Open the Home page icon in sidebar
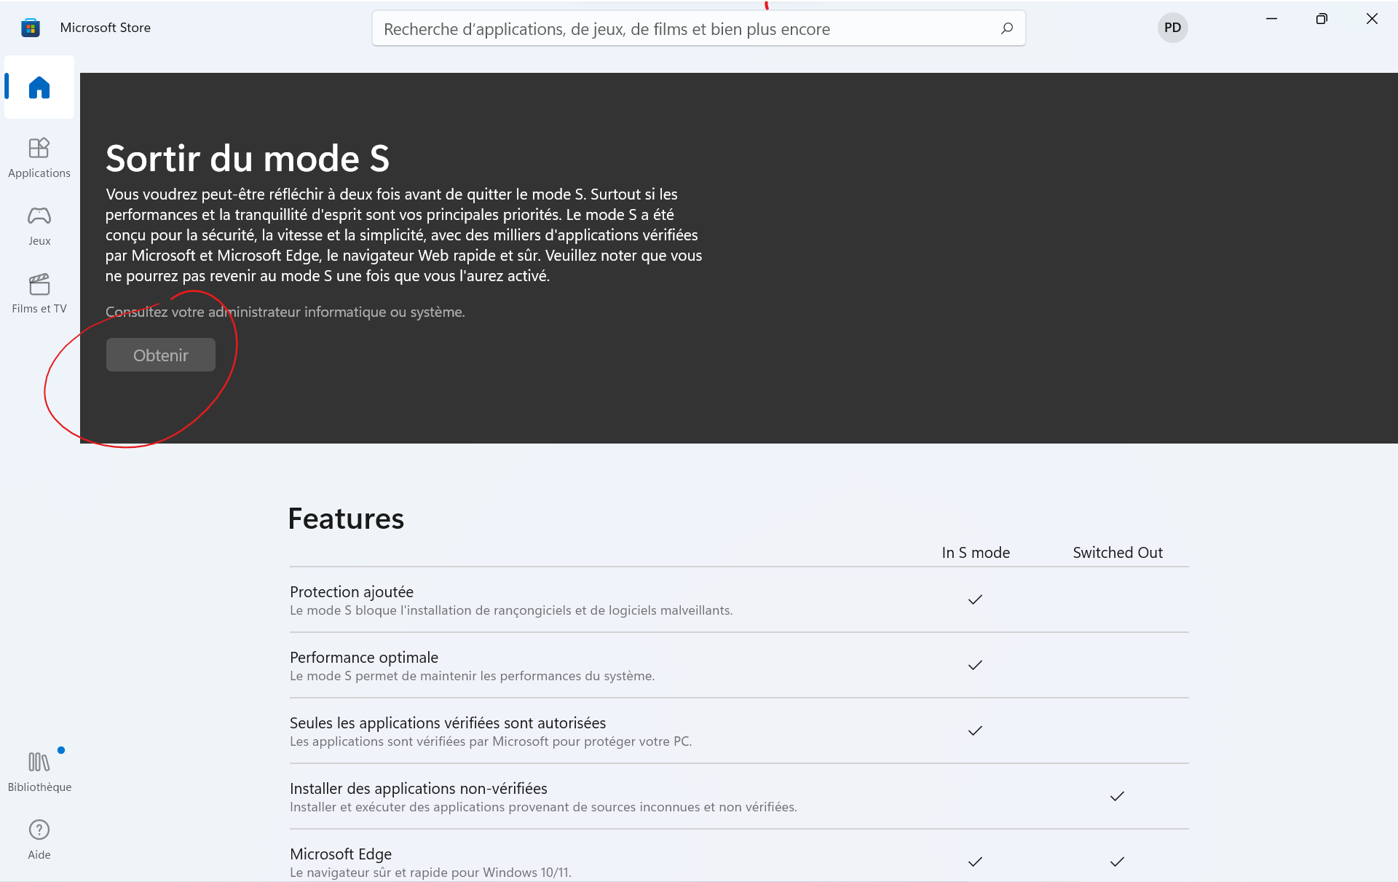 pyautogui.click(x=39, y=87)
